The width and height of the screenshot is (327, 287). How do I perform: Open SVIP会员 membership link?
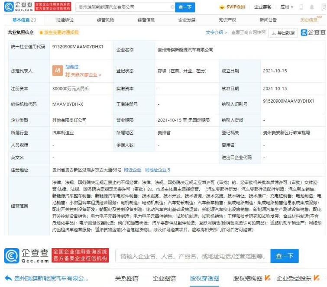pyautogui.click(x=232, y=7)
